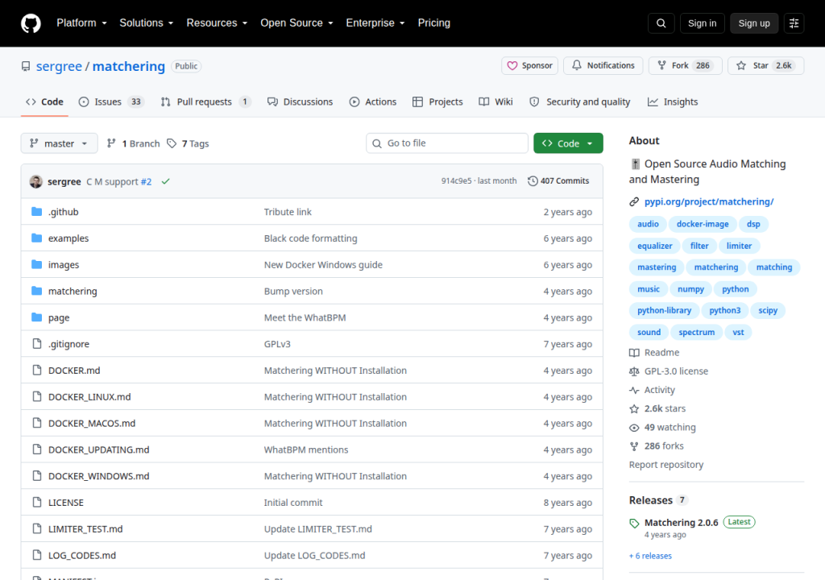Switch to the Projects tab
Screen dimensions: 825x580
pyautogui.click(x=437, y=102)
